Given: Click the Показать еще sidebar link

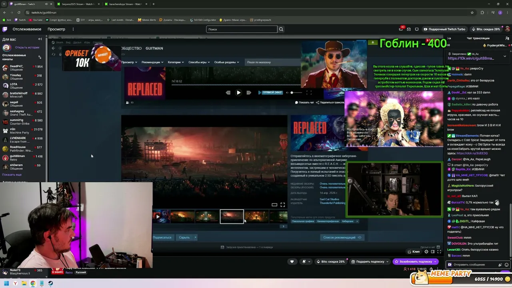Looking at the screenshot, I should coord(12,175).
